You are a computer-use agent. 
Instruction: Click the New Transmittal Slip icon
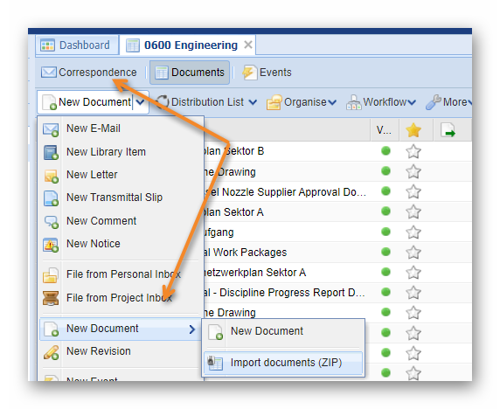[x=51, y=198]
